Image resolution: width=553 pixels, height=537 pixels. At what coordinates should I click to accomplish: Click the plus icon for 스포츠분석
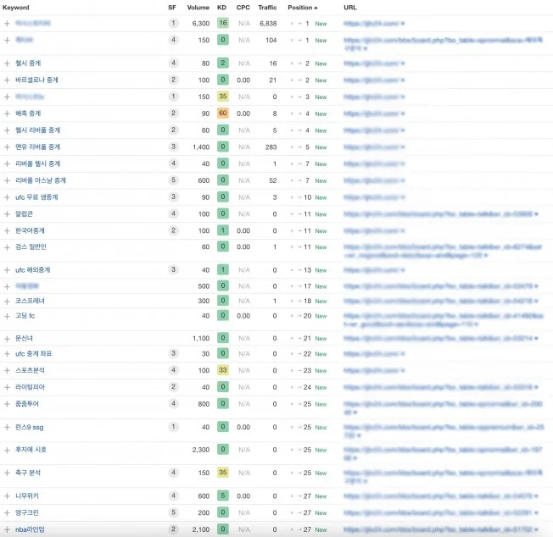coord(7,370)
